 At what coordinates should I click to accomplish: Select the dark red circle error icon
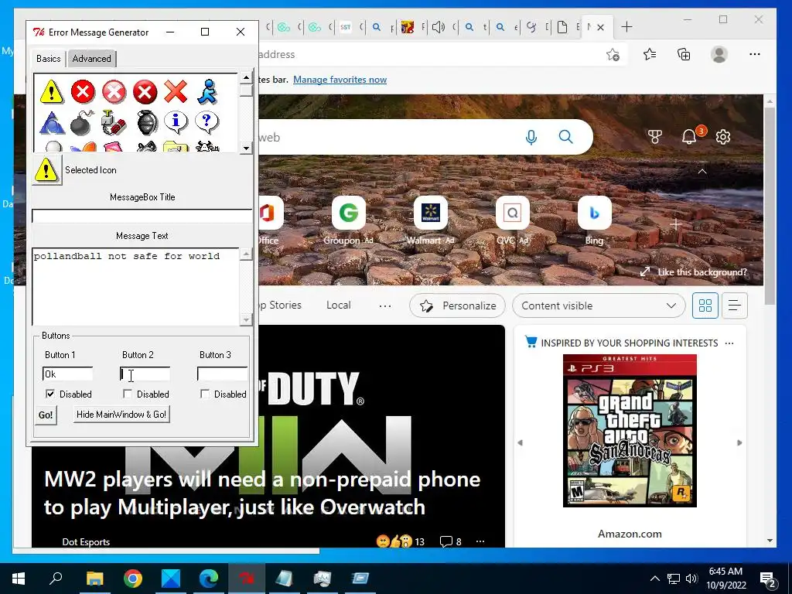[145, 92]
